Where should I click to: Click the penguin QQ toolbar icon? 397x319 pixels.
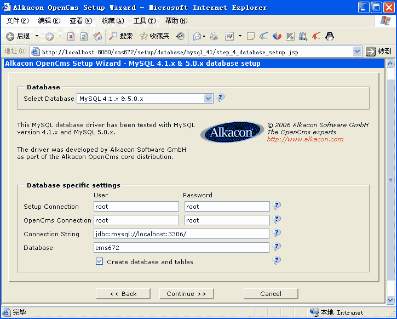(x=330, y=36)
